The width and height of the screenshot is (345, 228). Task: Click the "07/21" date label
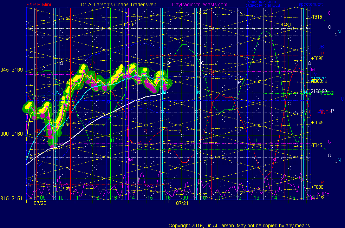pyautogui.click(x=182, y=203)
